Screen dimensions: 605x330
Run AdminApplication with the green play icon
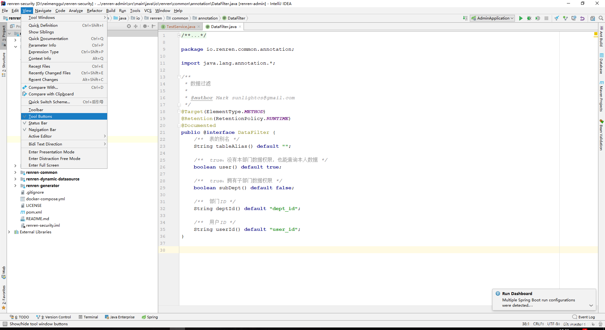(521, 18)
